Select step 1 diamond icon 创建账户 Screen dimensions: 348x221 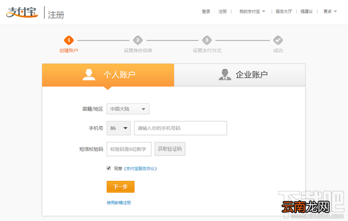click(69, 40)
